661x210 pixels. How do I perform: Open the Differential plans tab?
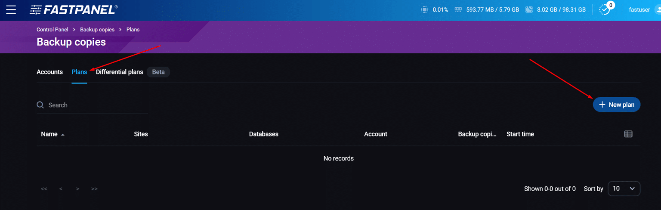point(120,72)
